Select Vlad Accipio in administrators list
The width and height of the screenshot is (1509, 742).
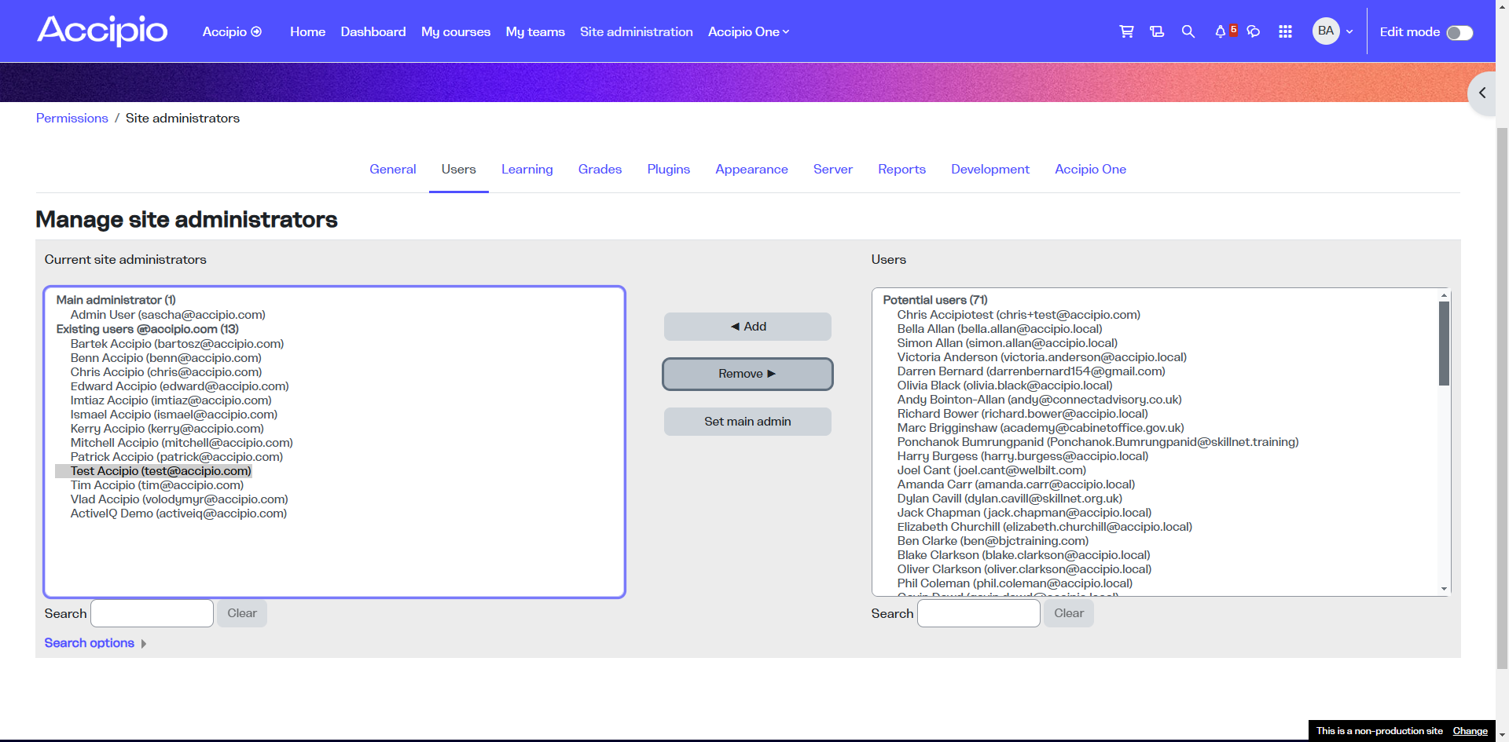click(x=179, y=499)
